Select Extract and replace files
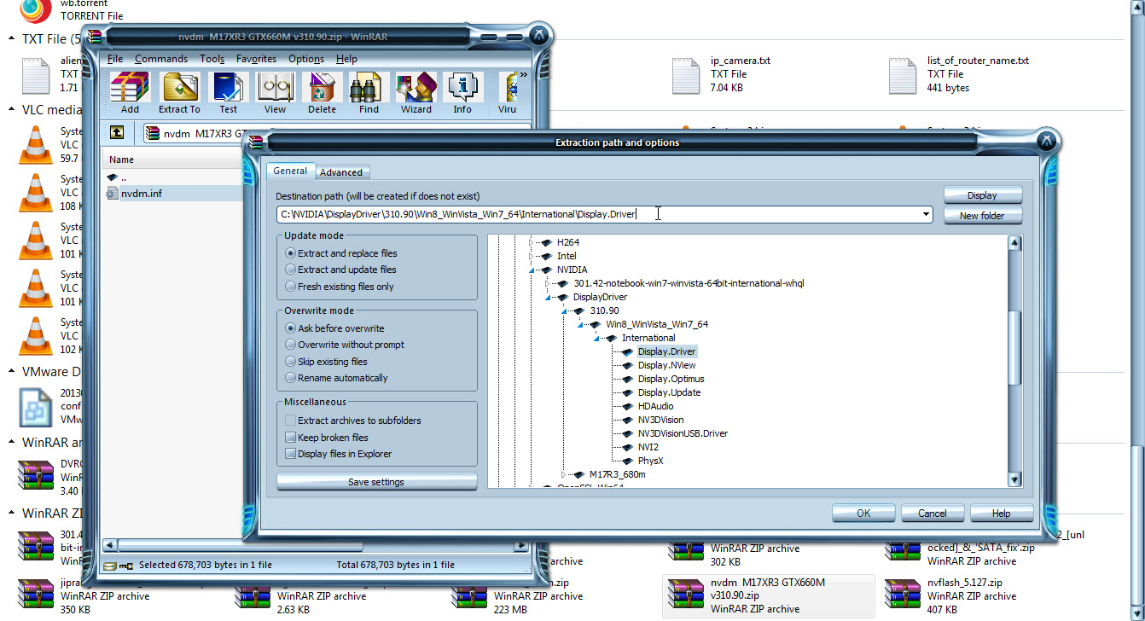This screenshot has height=621, width=1145. 341,253
